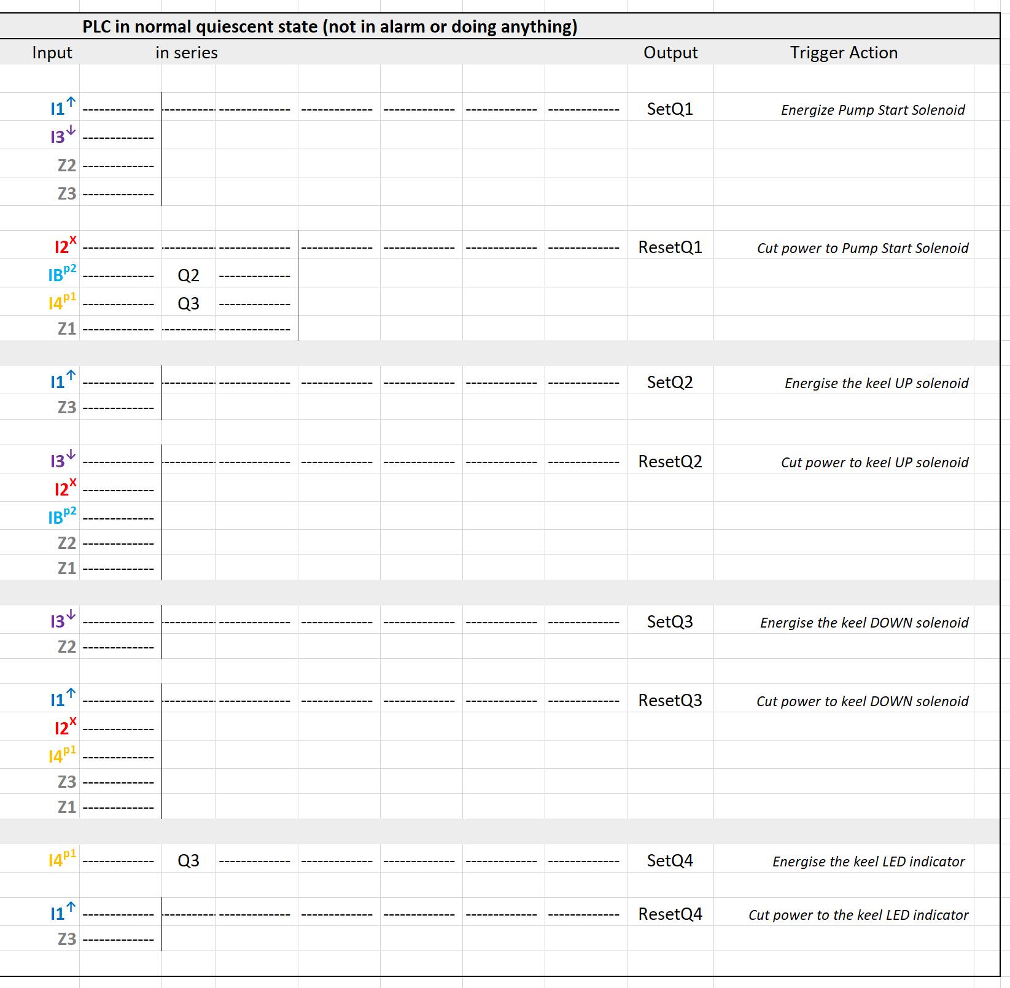
Task: Click "Cut power to the keel LED indicator"
Action: [x=858, y=916]
